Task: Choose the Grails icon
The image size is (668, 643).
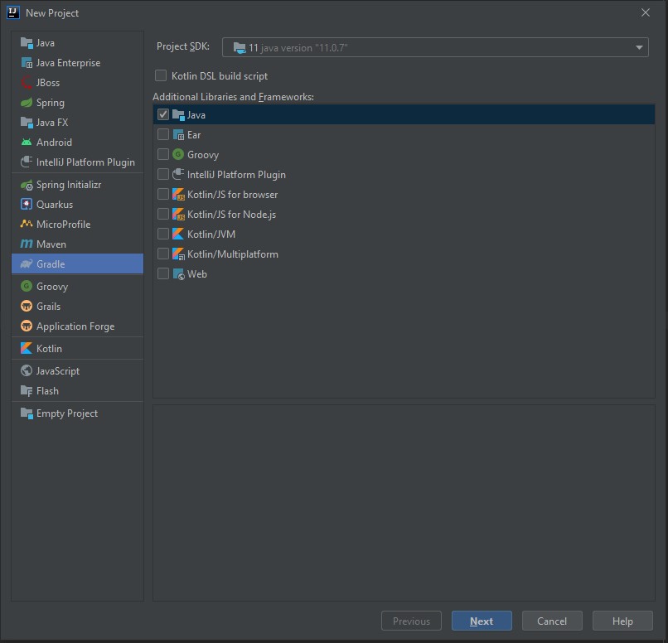Action: click(27, 306)
